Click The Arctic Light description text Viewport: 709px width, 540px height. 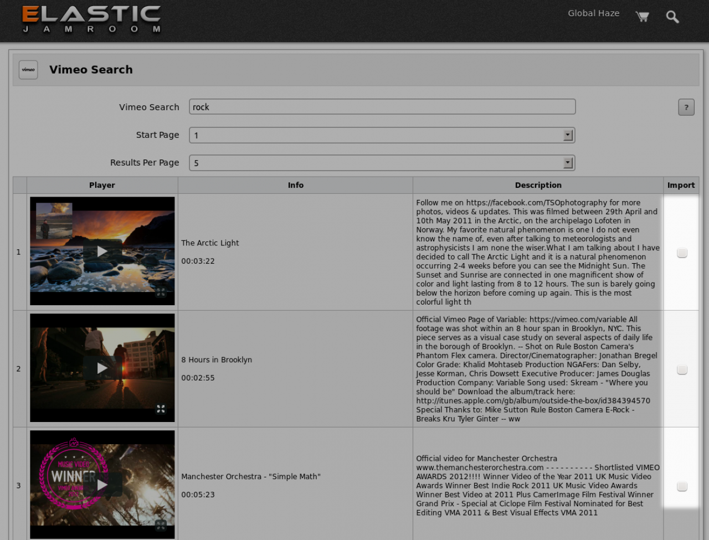click(538, 252)
